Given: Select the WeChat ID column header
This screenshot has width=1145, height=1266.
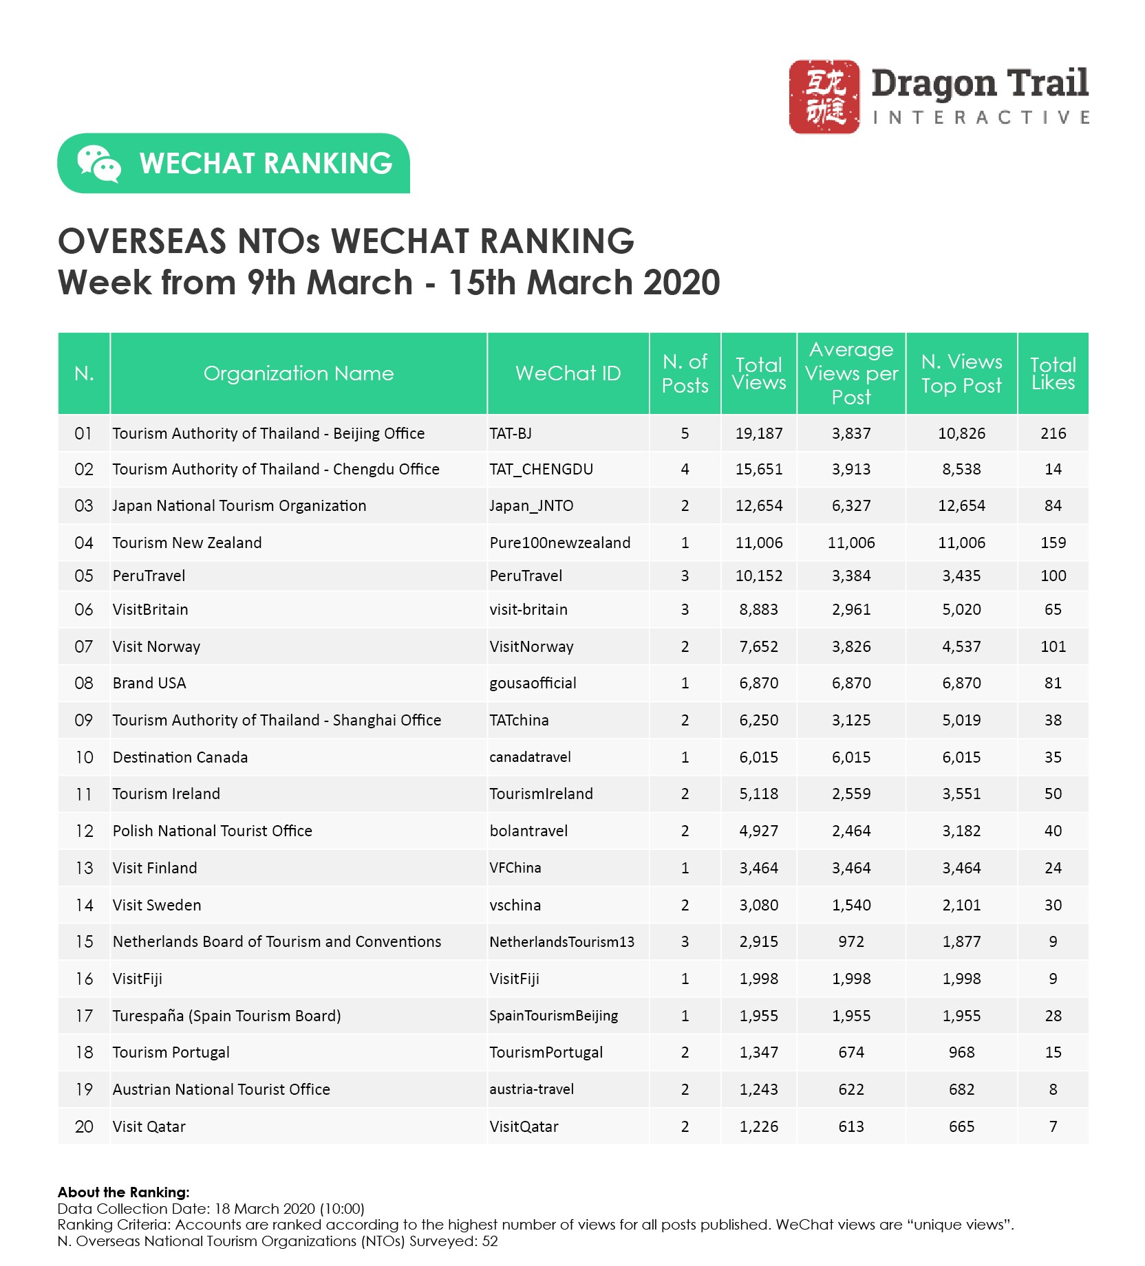Looking at the screenshot, I should [568, 373].
